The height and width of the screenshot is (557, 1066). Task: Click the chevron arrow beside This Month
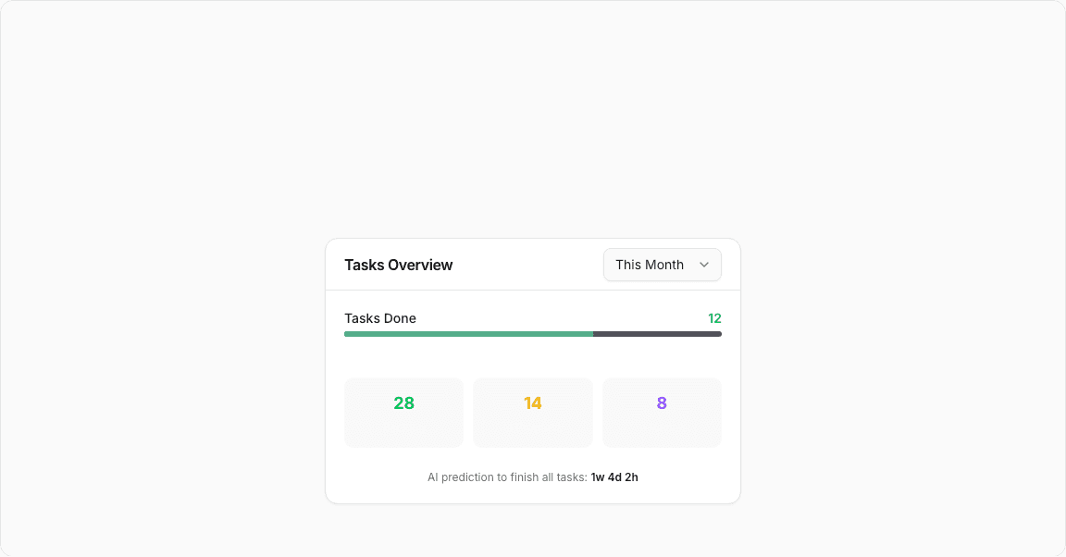[x=704, y=265]
